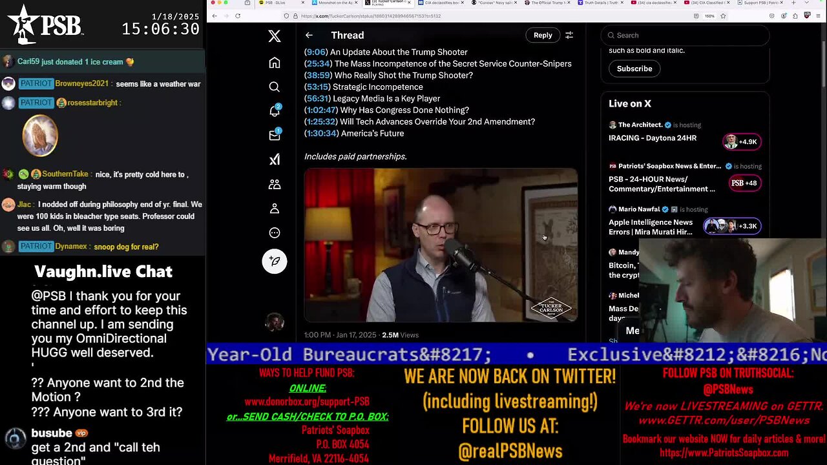This screenshot has width=827, height=465.
Task: Click The Architect. host name
Action: (x=640, y=125)
